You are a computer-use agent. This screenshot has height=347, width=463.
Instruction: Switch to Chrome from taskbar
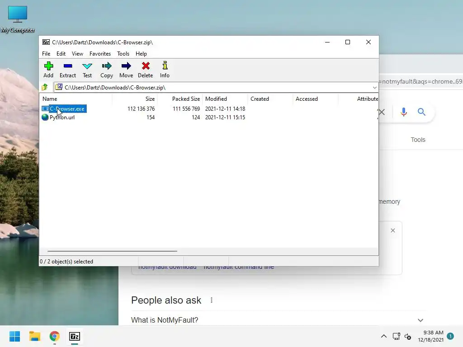click(x=55, y=336)
